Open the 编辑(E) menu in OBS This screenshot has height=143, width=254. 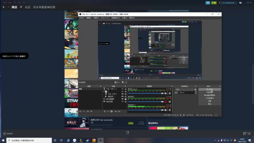pos(89,18)
